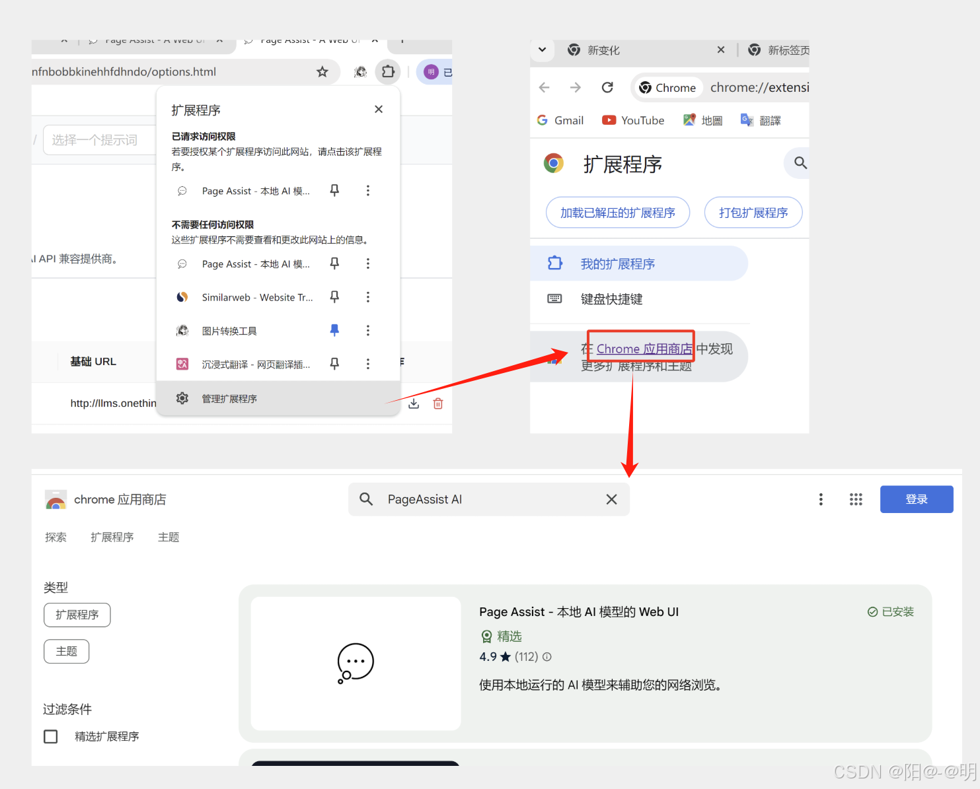Click the blue 登录 button
The width and height of the screenshot is (980, 789).
[917, 499]
